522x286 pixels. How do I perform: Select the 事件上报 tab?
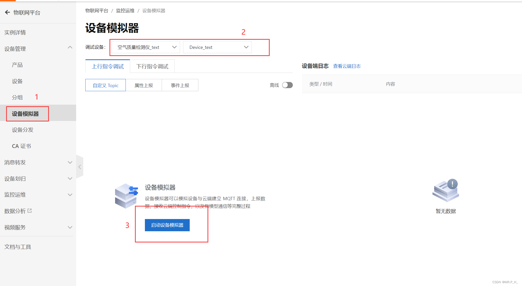coord(180,85)
